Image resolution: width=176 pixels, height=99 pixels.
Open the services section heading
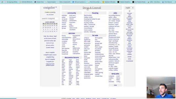[71, 33]
